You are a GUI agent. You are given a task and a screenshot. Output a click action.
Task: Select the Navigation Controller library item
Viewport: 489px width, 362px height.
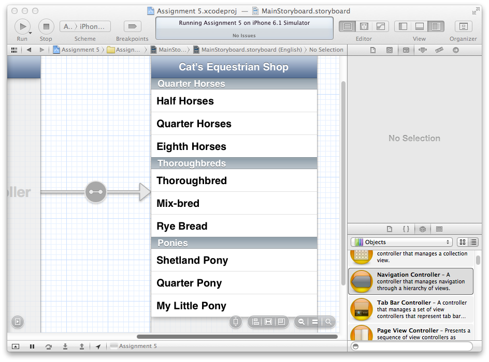(410, 281)
